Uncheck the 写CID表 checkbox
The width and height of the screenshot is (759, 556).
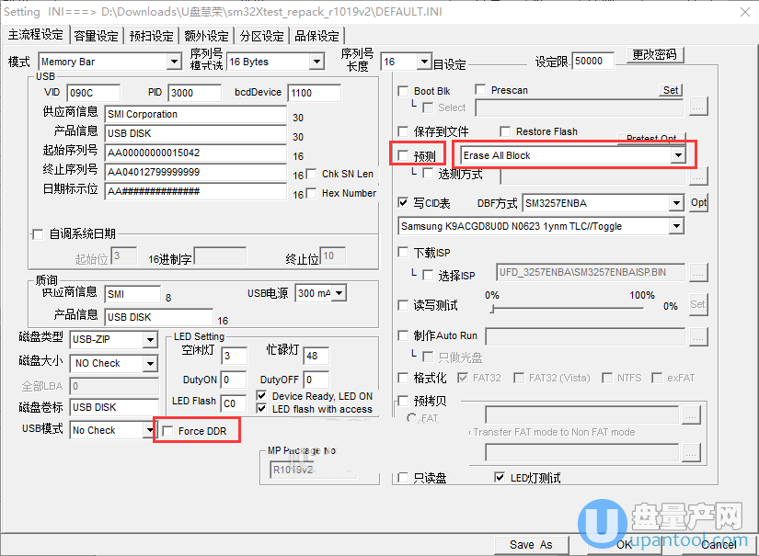click(404, 202)
